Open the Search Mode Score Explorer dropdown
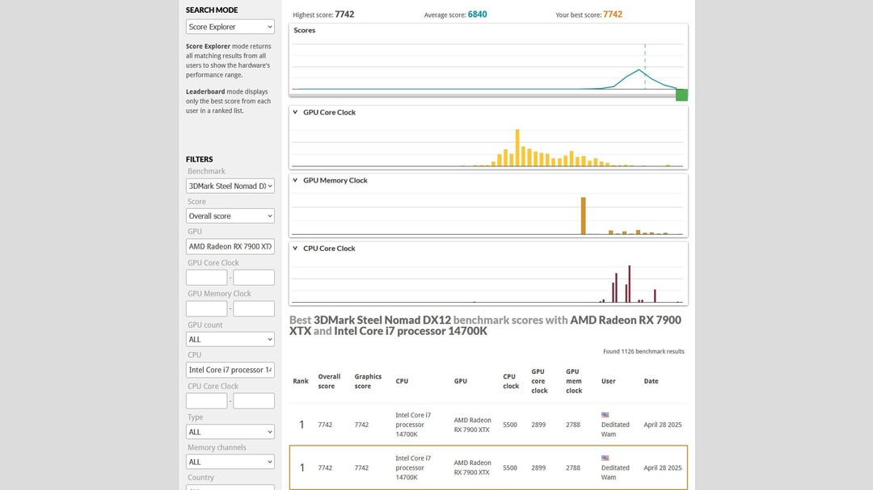Viewport: 873px width, 490px height. click(230, 27)
